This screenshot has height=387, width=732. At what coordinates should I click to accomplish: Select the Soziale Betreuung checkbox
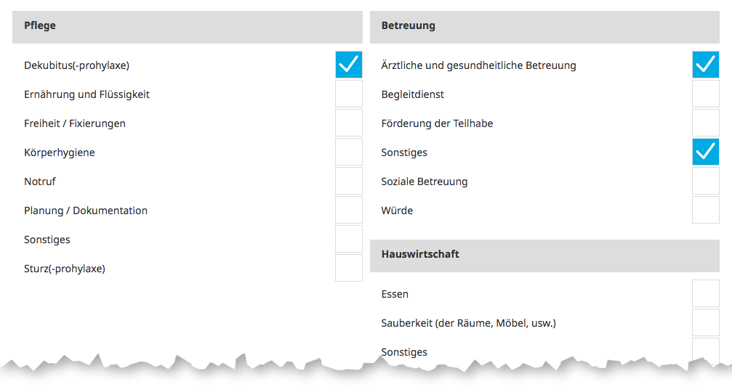706,181
